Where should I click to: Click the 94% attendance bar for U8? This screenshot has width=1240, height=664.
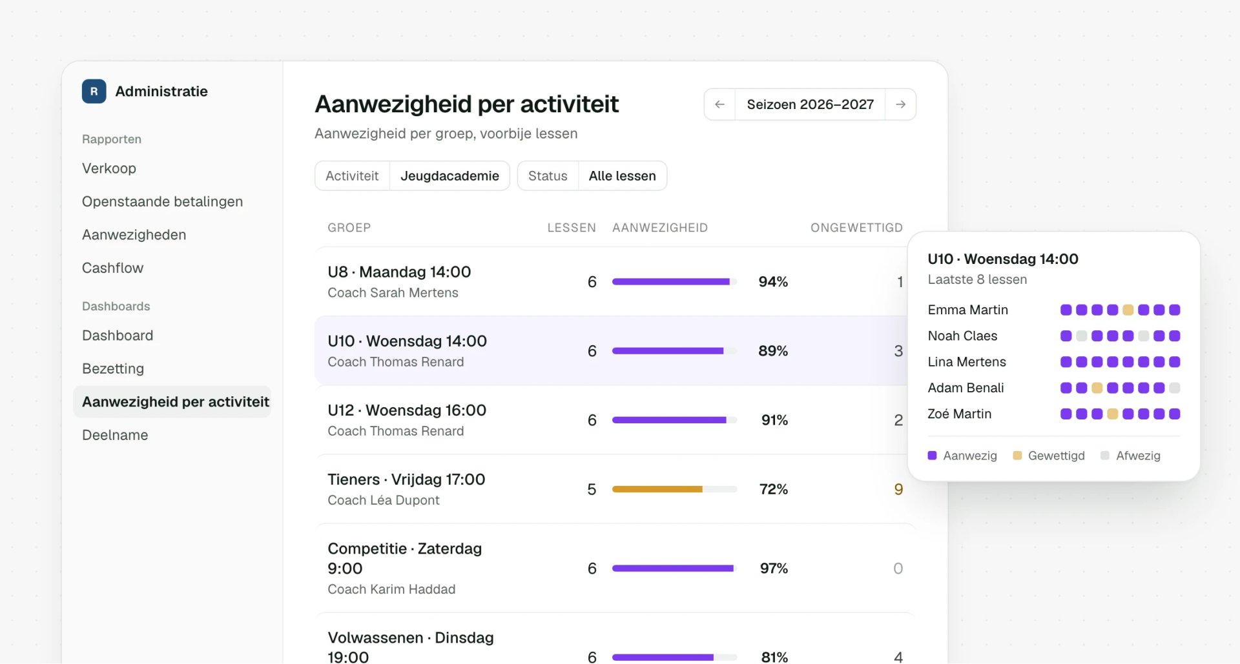[x=674, y=282]
